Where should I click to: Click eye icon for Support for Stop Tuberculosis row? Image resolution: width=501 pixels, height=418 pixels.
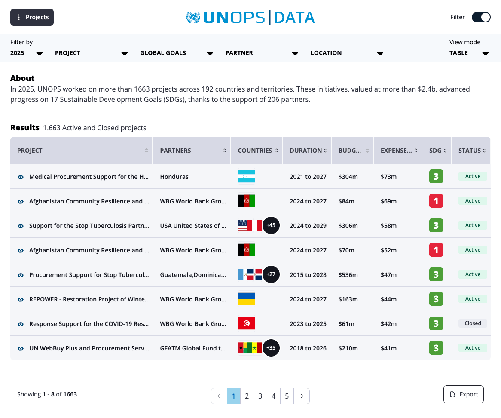tap(21, 226)
